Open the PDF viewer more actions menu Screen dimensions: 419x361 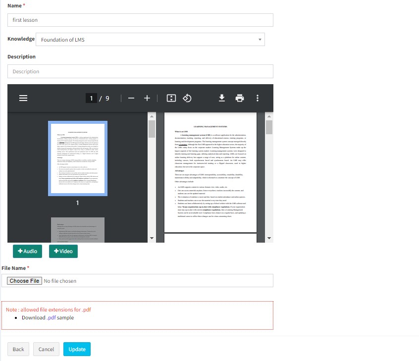(258, 98)
